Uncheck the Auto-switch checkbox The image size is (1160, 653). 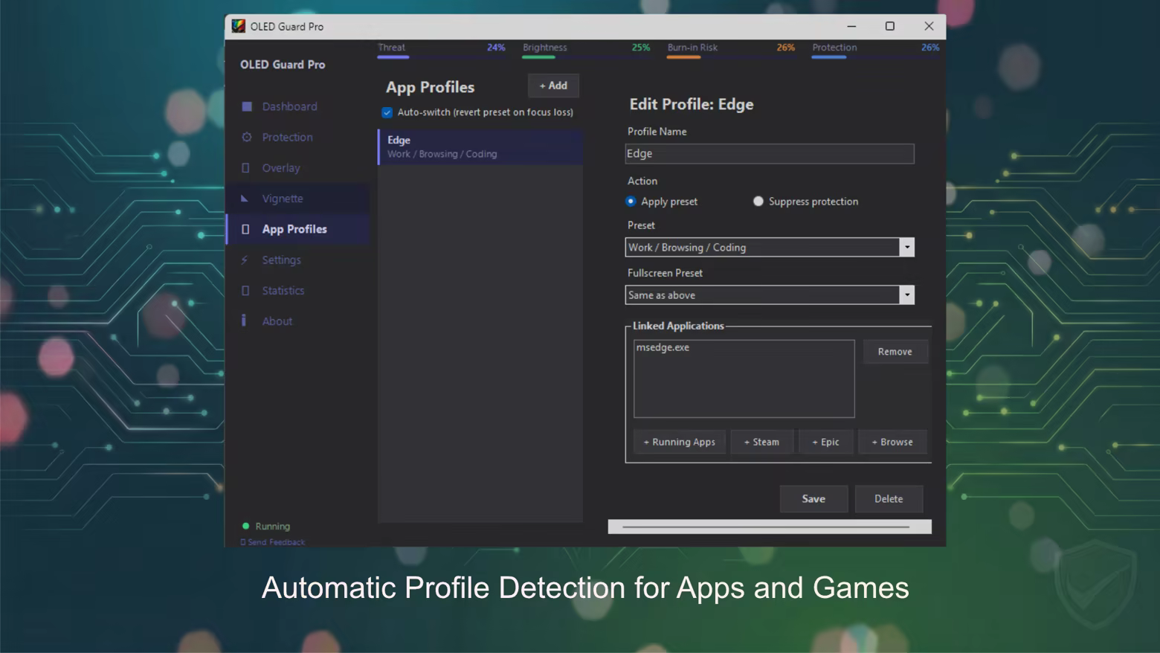point(387,112)
